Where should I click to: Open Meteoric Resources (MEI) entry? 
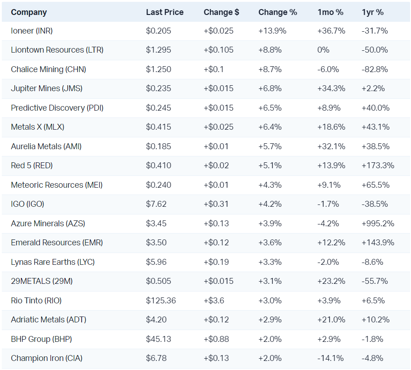tap(57, 185)
